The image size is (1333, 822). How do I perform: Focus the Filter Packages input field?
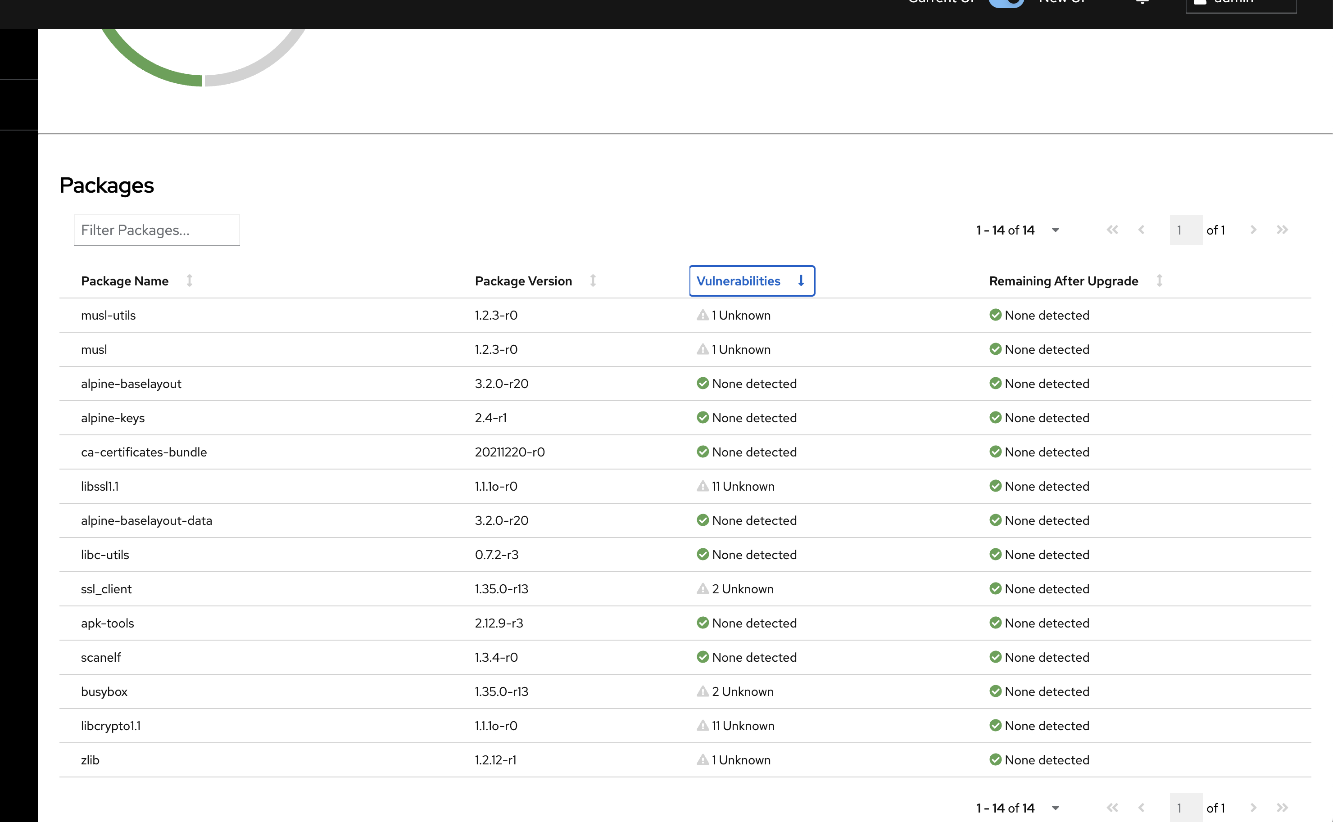click(x=157, y=230)
